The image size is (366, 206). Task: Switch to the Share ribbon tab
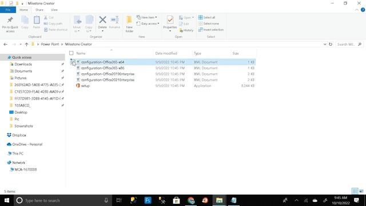[39, 10]
